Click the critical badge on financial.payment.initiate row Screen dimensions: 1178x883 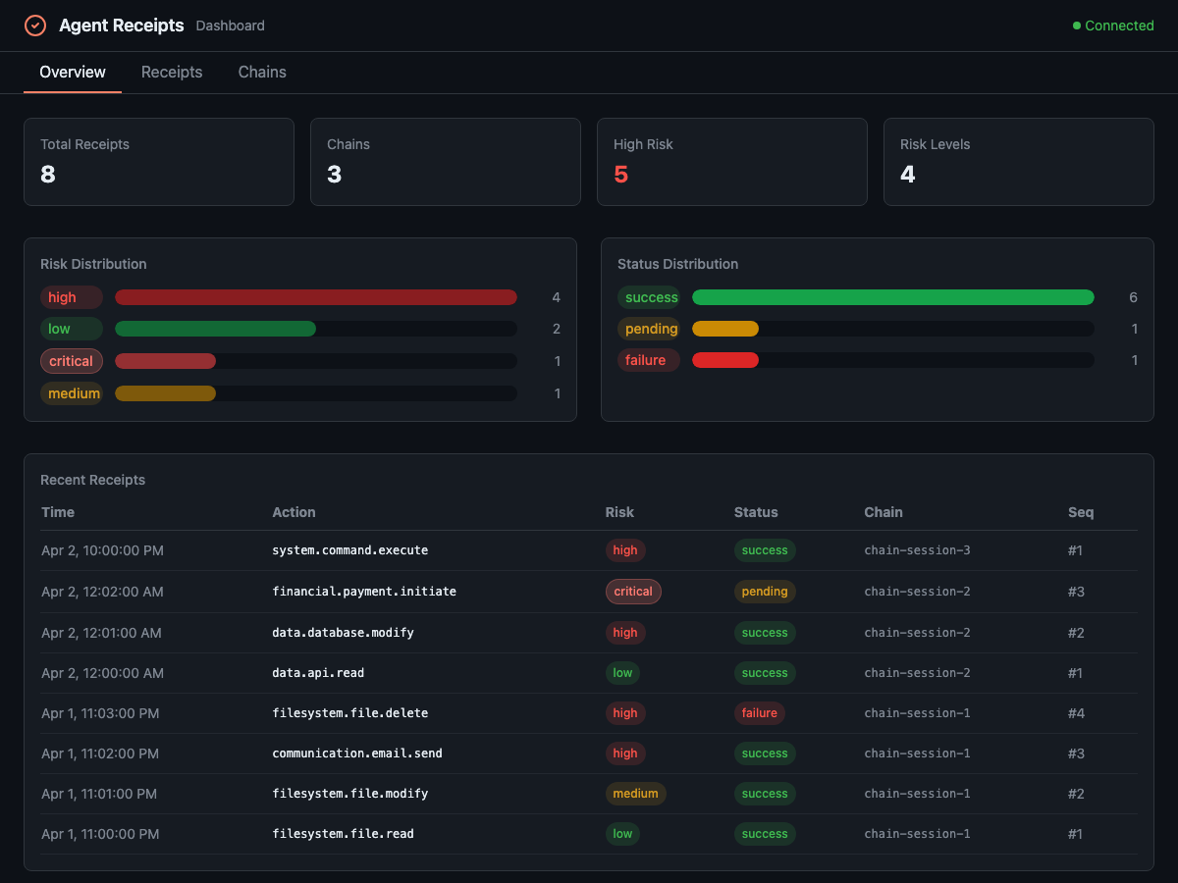point(633,592)
